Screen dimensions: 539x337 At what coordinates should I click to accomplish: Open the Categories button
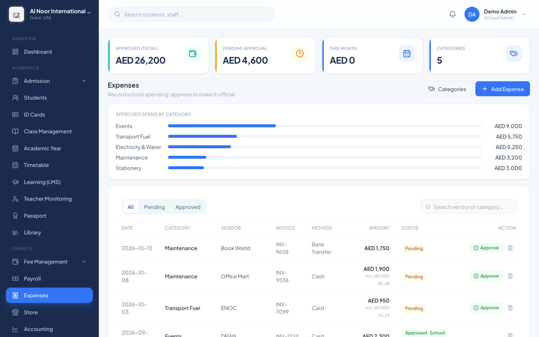click(x=447, y=89)
